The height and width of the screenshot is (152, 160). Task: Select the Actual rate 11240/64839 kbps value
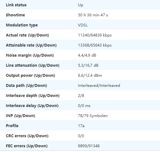(x=95, y=35)
